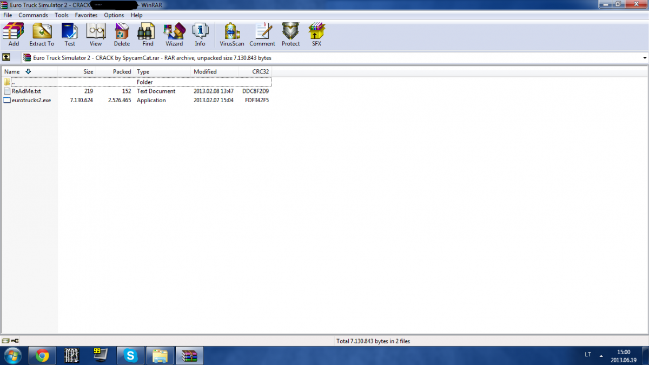Image resolution: width=649 pixels, height=365 pixels.
Task: Open the Windows Start button
Action: point(12,356)
